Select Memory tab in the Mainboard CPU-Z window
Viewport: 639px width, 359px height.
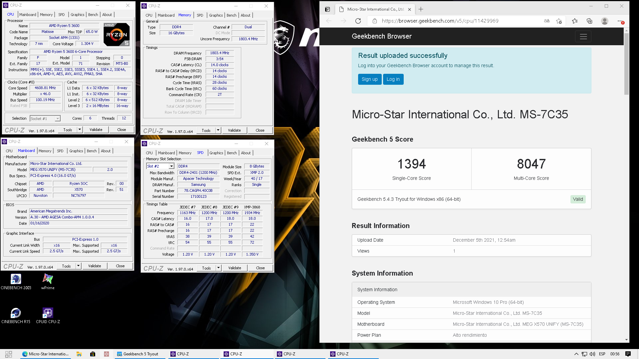click(x=45, y=151)
